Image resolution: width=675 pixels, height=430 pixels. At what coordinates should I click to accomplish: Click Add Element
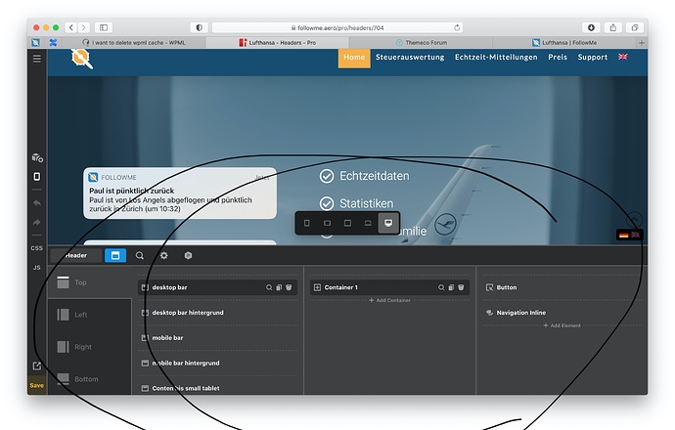click(x=562, y=325)
